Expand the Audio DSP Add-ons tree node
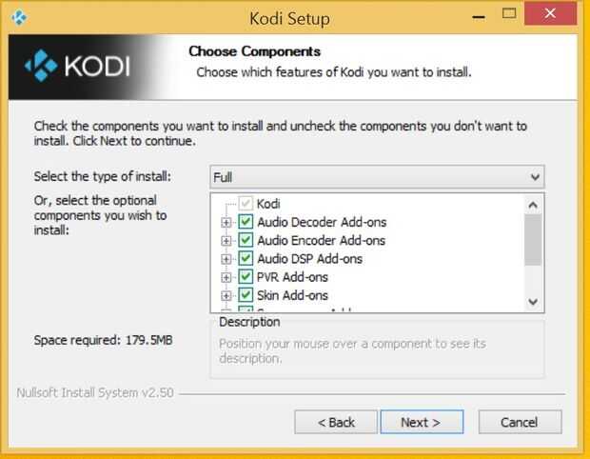Screen dimensions: 590x459 226,259
